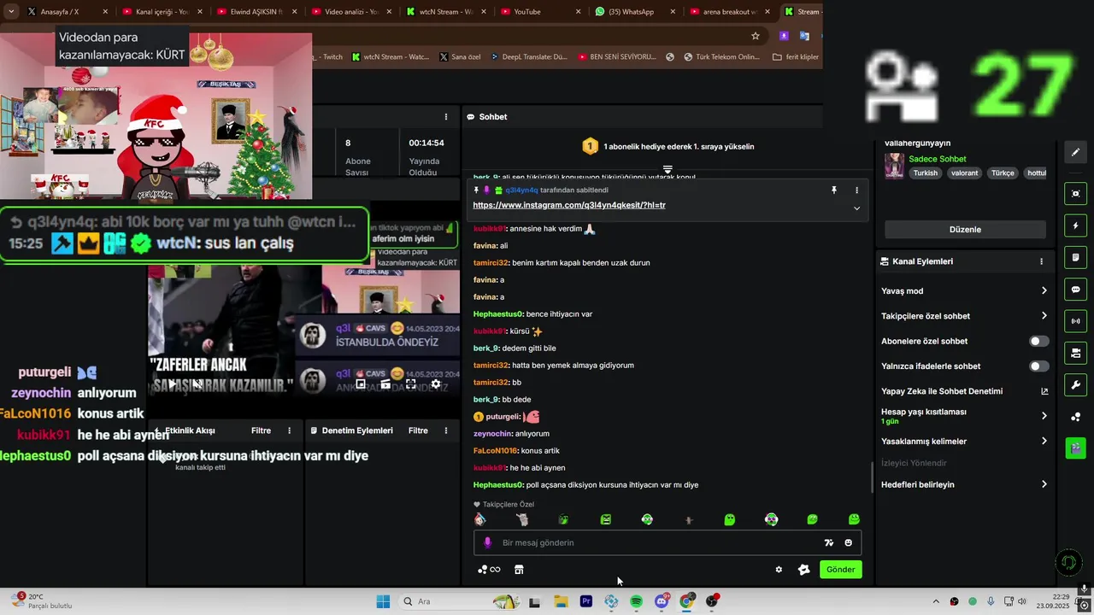
Task: Open chat settings gear icon
Action: [x=779, y=570]
